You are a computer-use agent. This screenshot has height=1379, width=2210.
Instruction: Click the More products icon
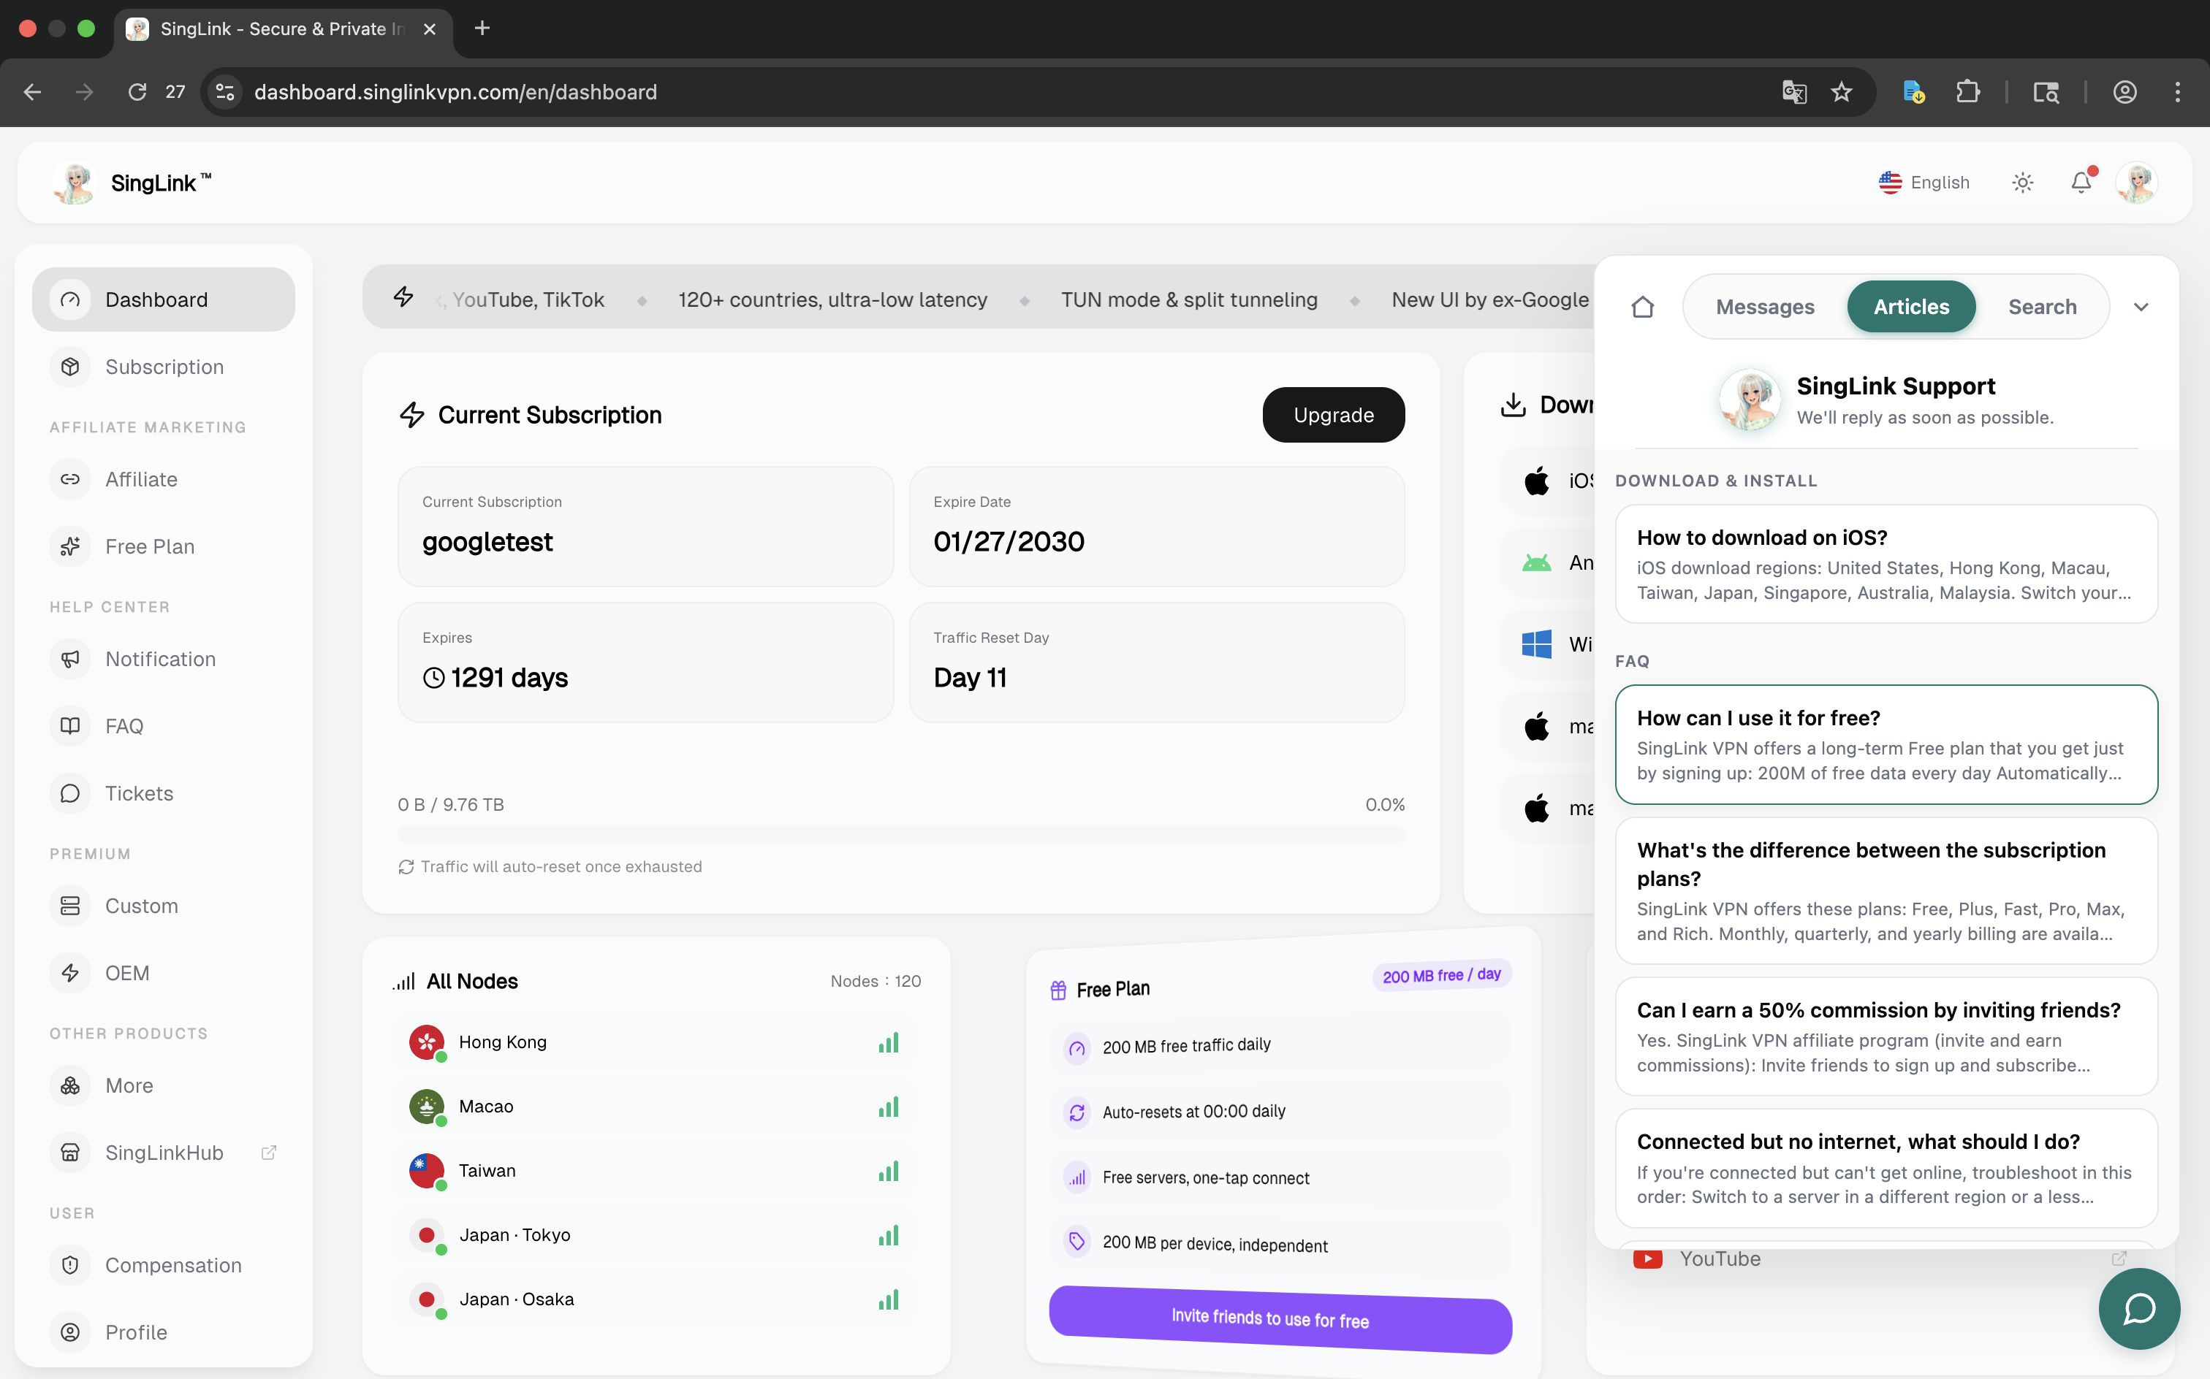click(x=70, y=1085)
